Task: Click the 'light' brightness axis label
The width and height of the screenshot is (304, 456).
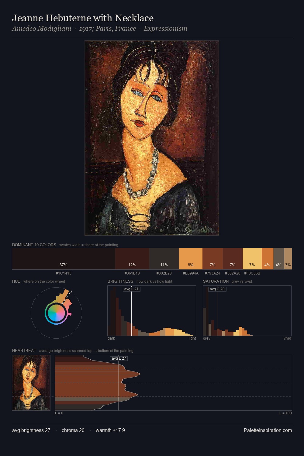Action: click(x=192, y=338)
